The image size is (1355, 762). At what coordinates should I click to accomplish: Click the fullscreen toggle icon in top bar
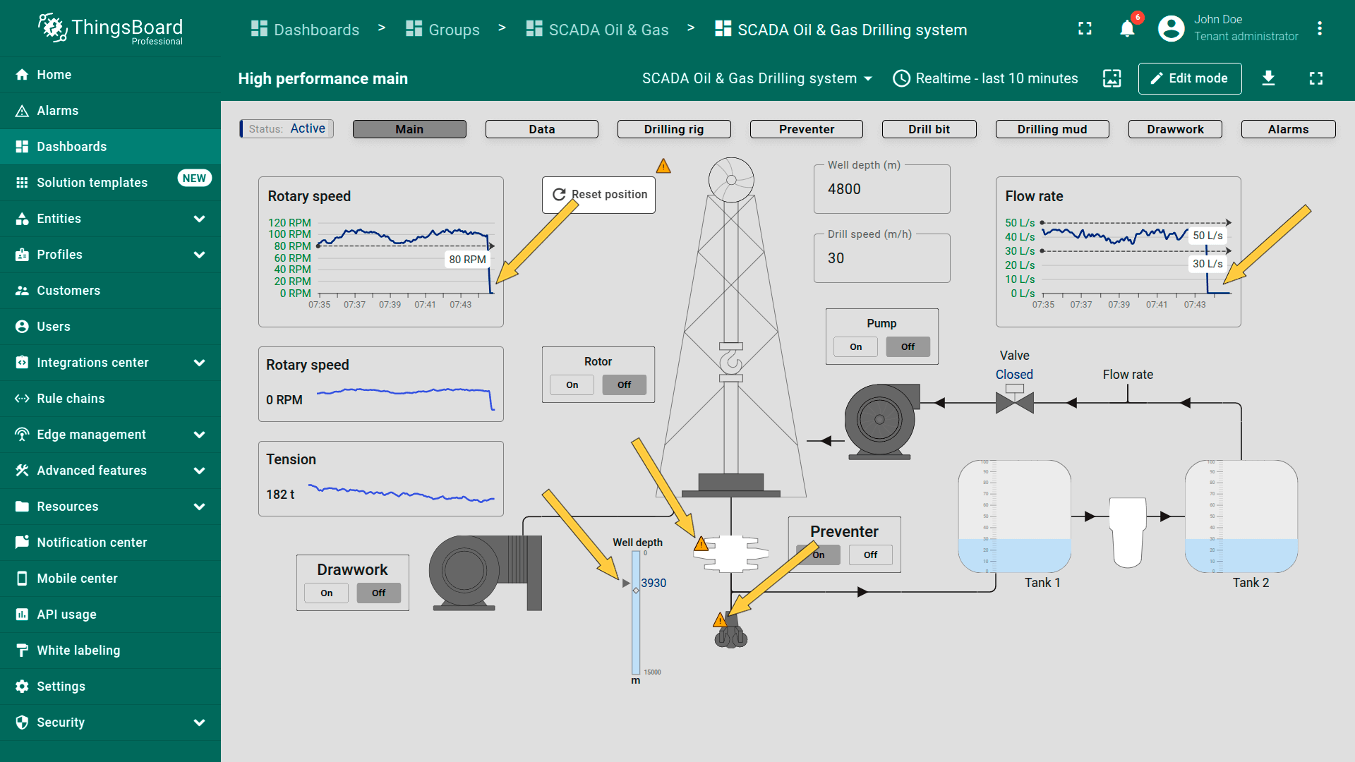[x=1085, y=28]
